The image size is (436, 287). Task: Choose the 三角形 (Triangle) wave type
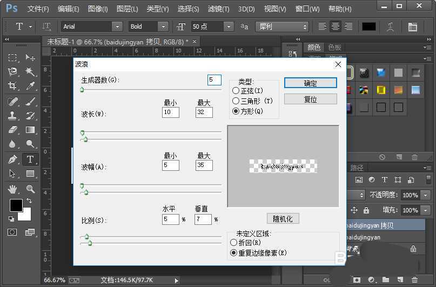(x=236, y=101)
